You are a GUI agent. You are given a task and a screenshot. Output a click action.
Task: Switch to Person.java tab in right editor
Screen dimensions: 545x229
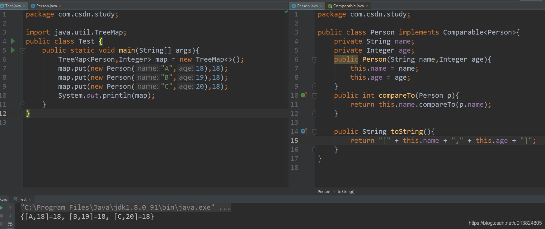click(307, 6)
